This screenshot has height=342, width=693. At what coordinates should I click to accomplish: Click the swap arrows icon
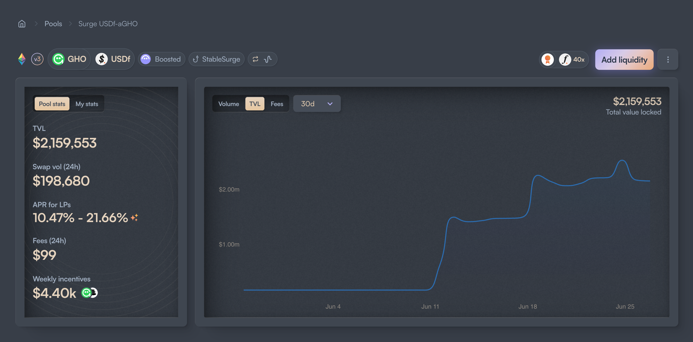tap(255, 59)
